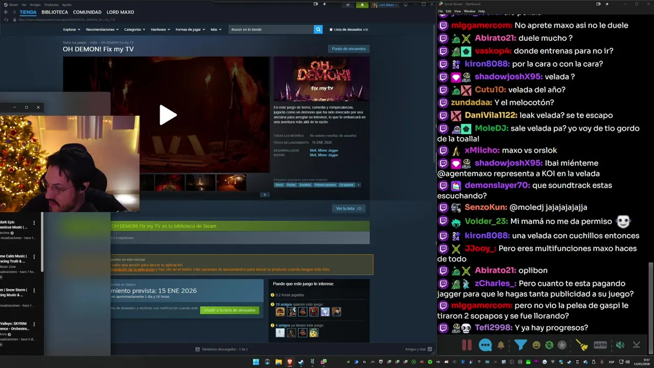Toggle the grey star featured icon

coord(562,345)
